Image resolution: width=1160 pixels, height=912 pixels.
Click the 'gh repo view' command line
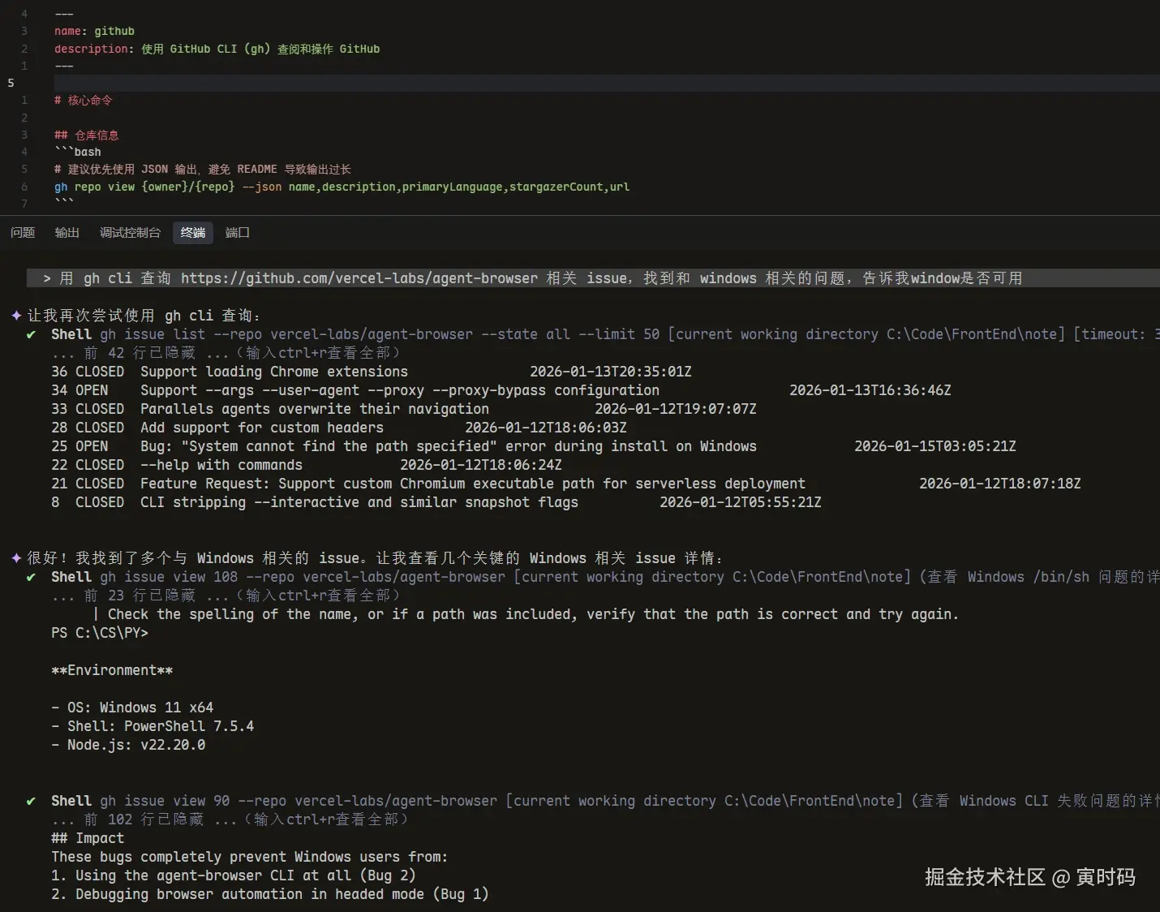pyautogui.click(x=342, y=187)
